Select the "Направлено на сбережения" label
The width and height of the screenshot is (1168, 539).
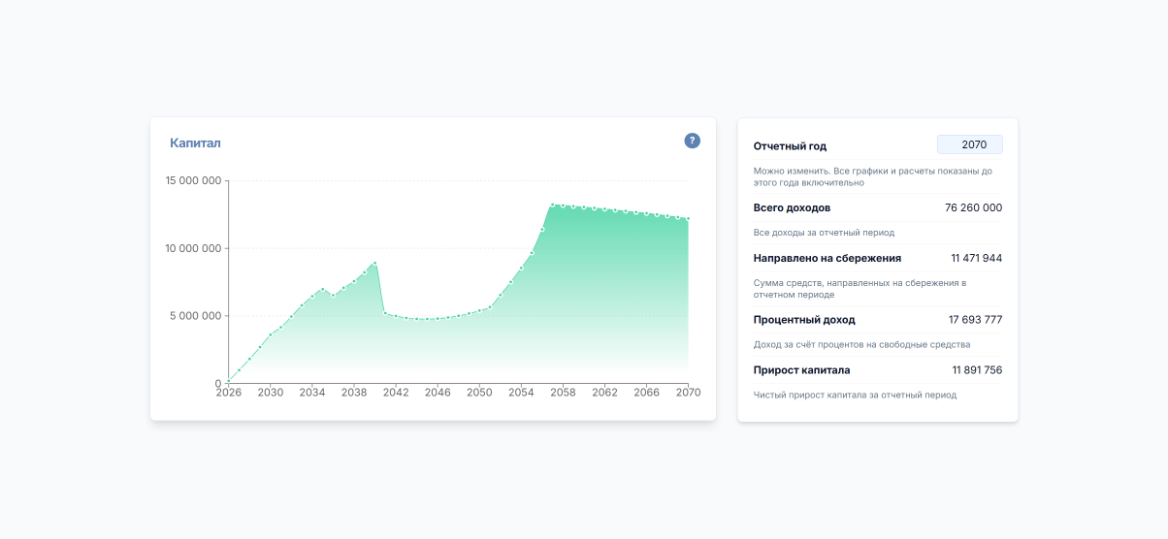point(827,258)
